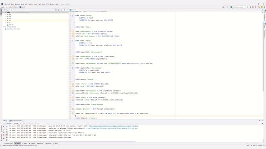Viewport: 266px width, 149px height.
Task: Open Services tool window
Action: click(x=48, y=144)
